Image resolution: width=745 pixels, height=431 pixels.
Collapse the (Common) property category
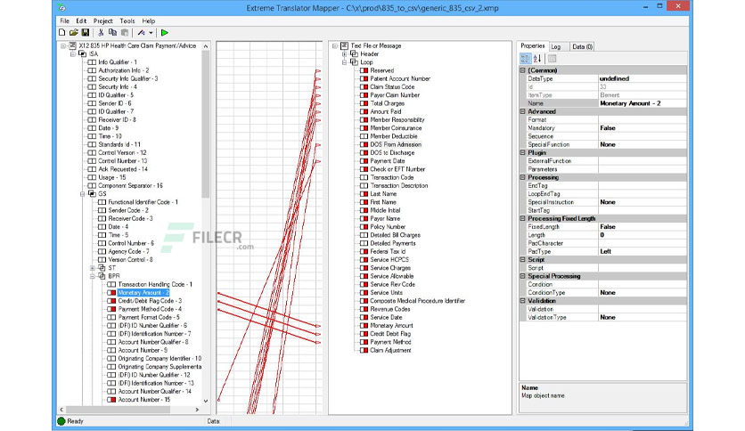[x=522, y=70]
